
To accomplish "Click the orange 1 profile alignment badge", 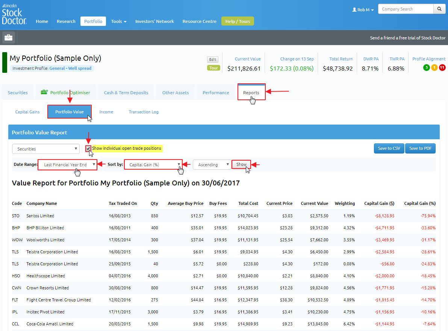I will pyautogui.click(x=434, y=68).
